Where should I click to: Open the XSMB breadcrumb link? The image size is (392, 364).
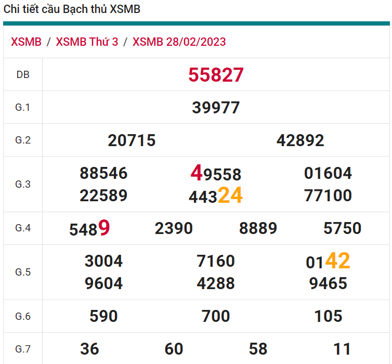coord(26,42)
